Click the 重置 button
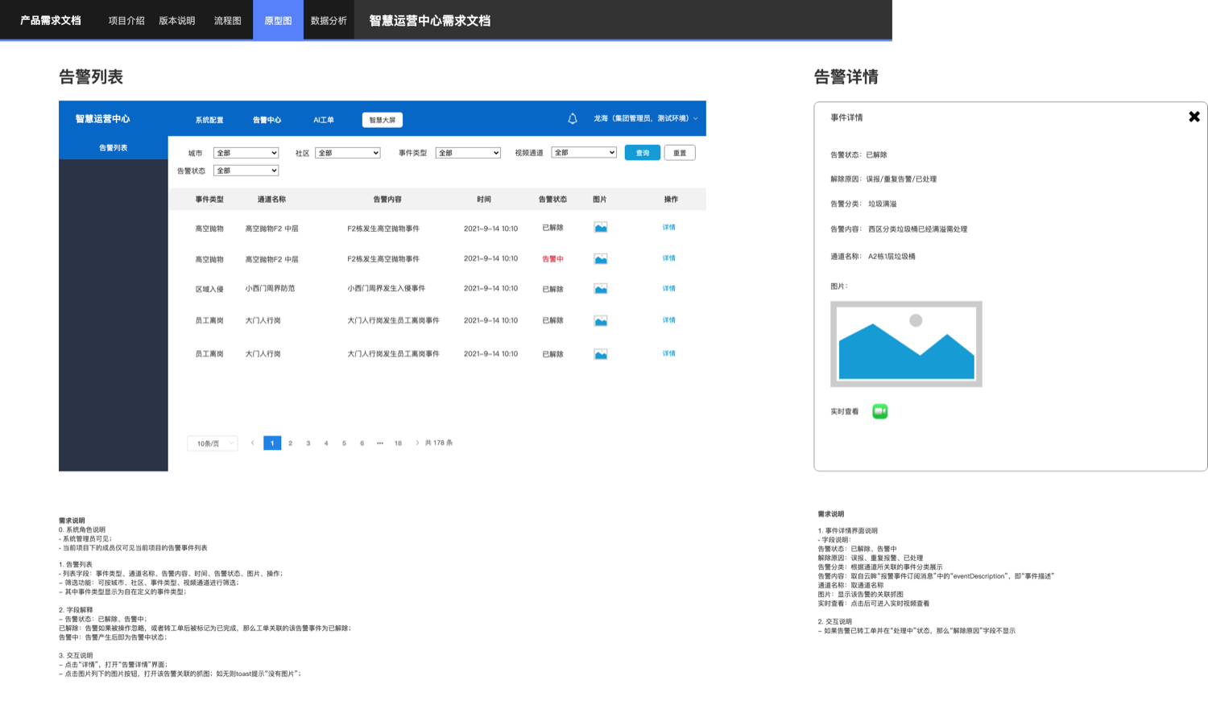The height and width of the screenshot is (713, 1208). [680, 153]
